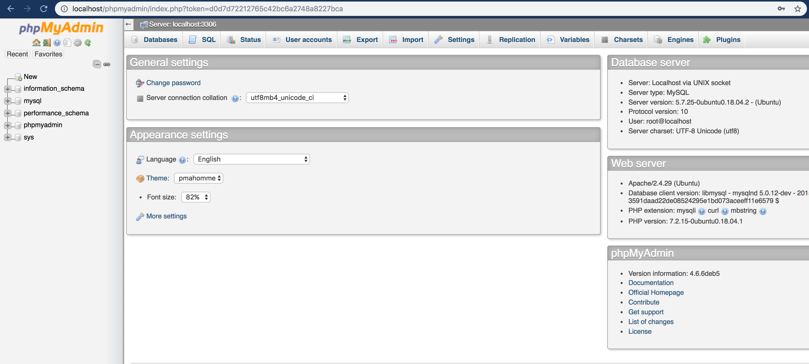This screenshot has height=364, width=809.
Task: Click the Status menu tab
Action: pyautogui.click(x=250, y=40)
